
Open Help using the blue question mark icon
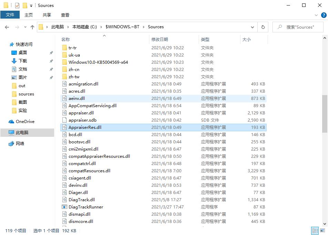tap(323, 15)
